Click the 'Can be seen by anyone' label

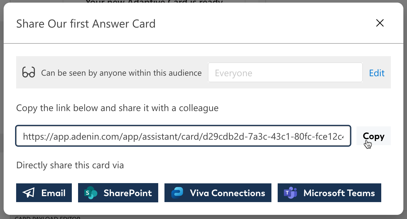tap(121, 73)
